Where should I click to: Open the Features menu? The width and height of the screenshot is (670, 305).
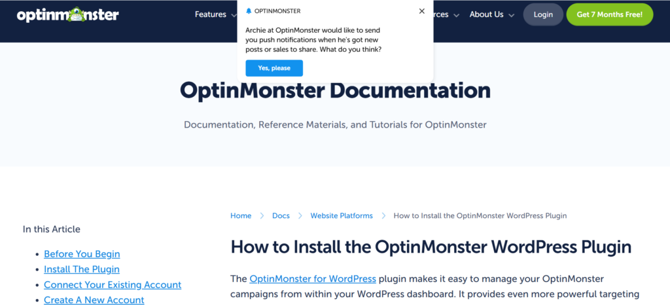coord(211,14)
